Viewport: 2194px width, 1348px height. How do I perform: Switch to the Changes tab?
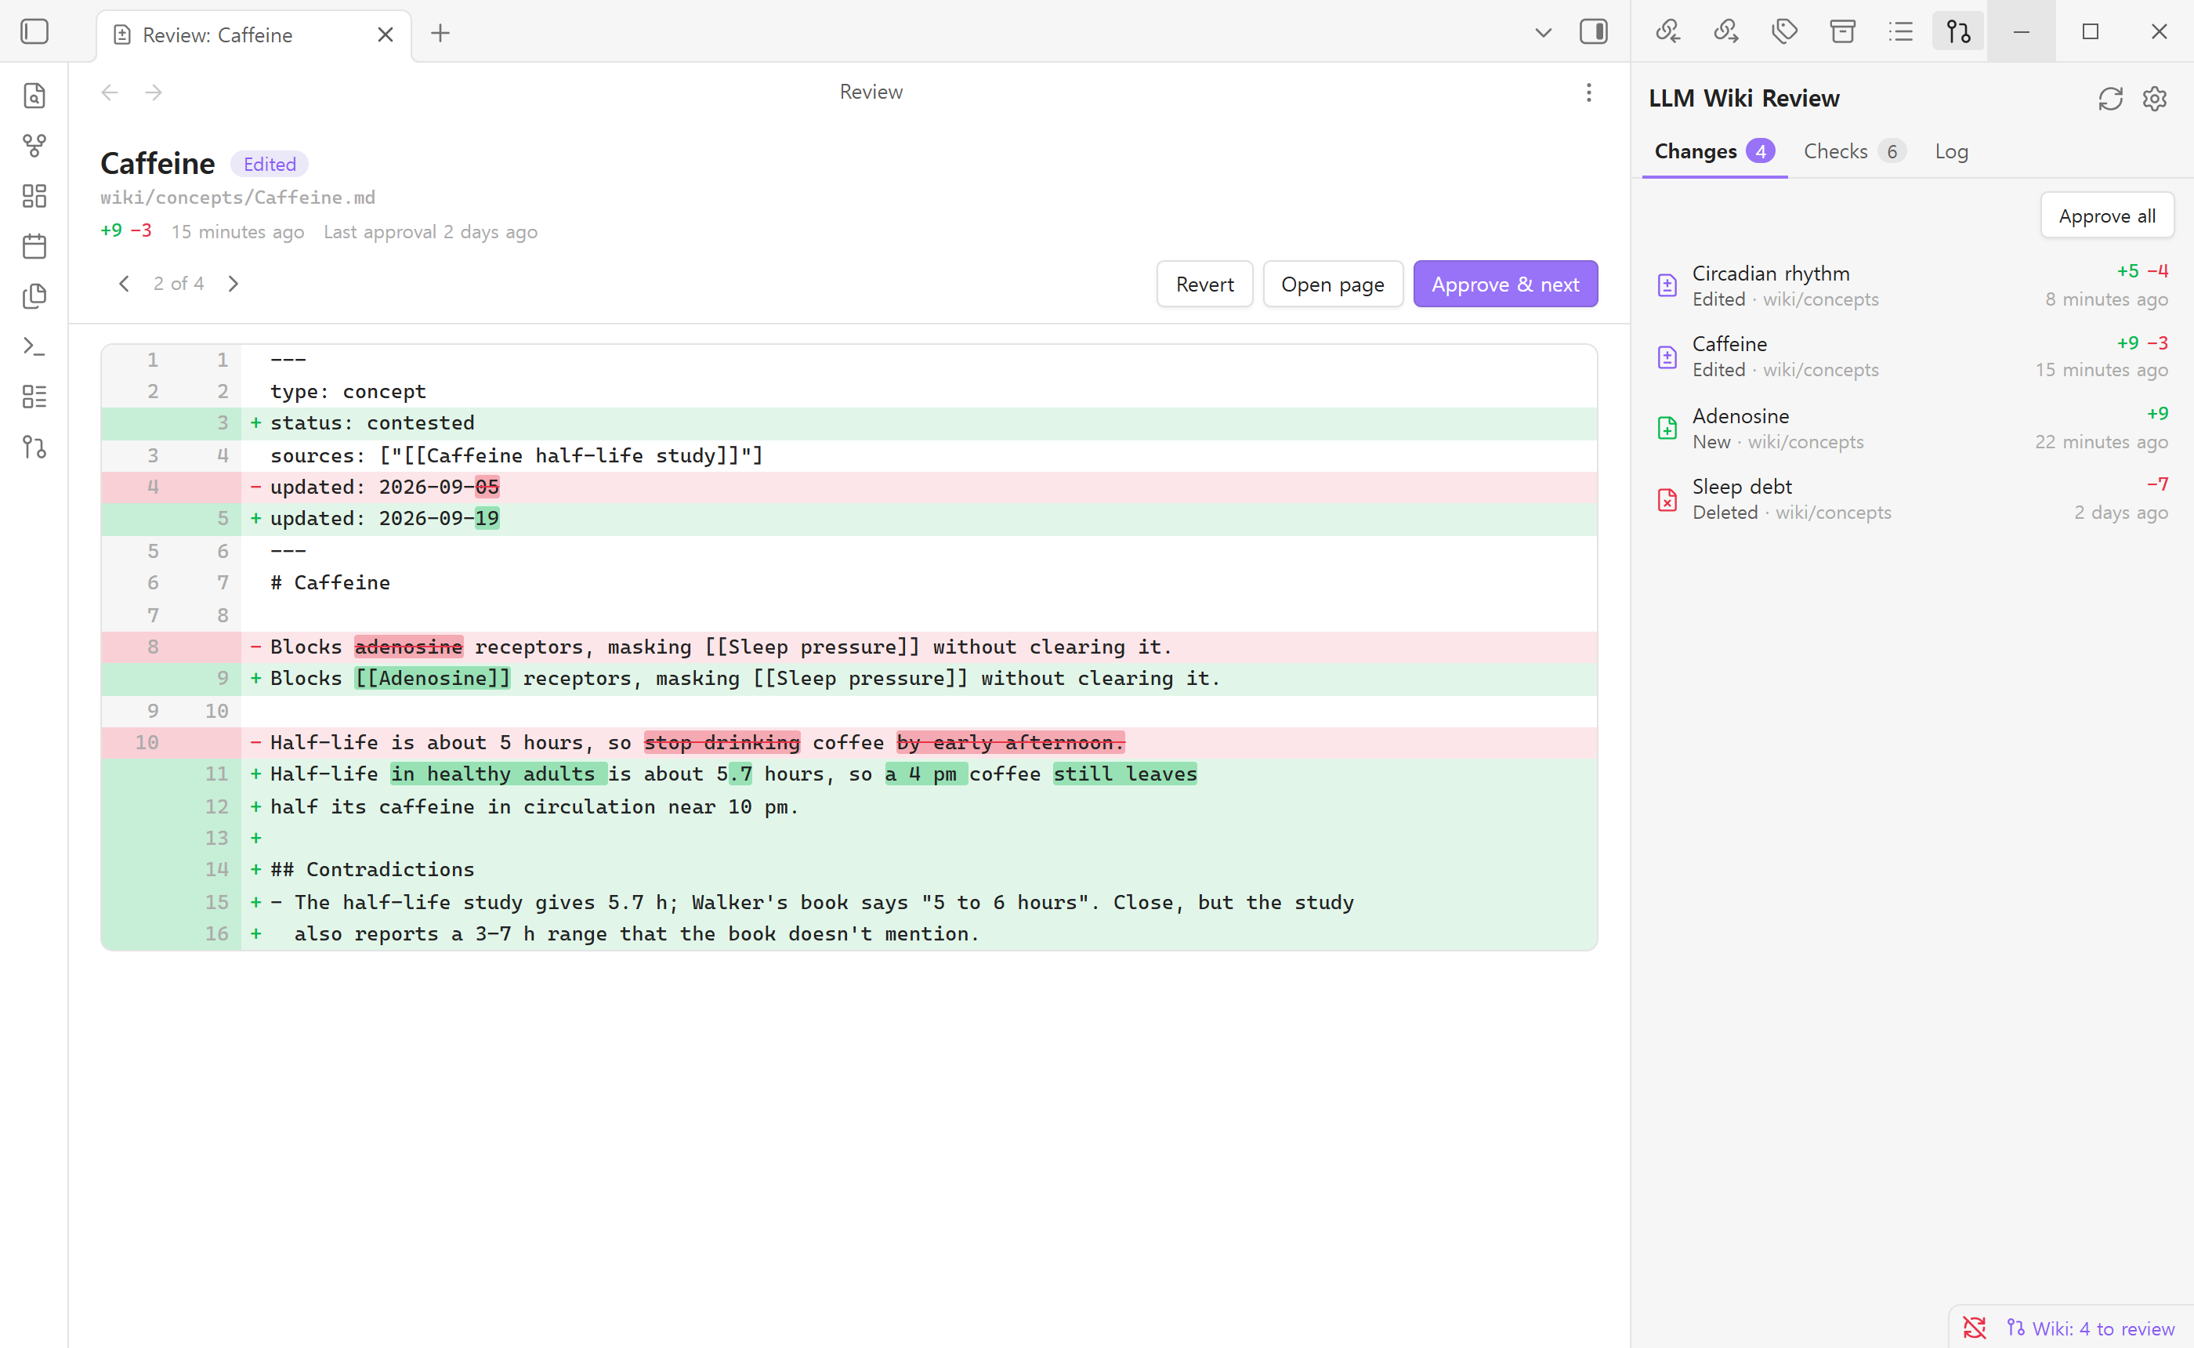click(x=1714, y=151)
